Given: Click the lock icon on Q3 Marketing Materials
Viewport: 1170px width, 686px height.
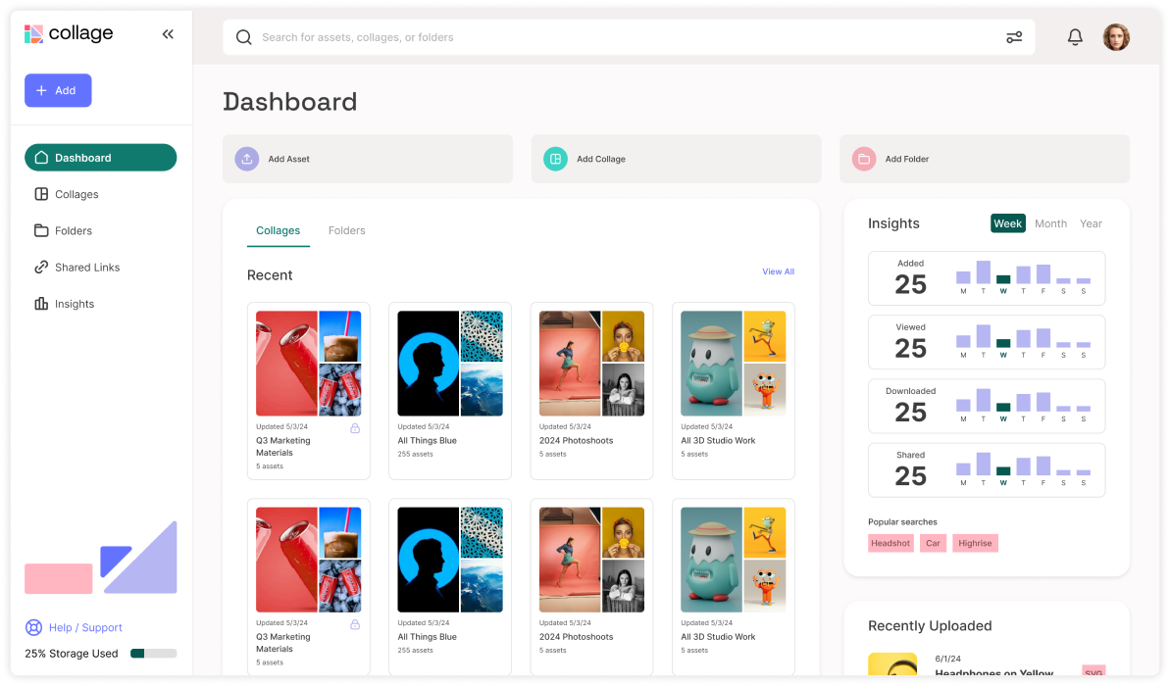Looking at the screenshot, I should pos(354,426).
